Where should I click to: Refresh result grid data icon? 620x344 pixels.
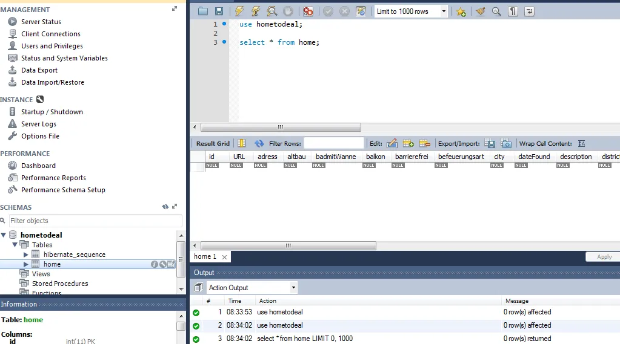(259, 143)
